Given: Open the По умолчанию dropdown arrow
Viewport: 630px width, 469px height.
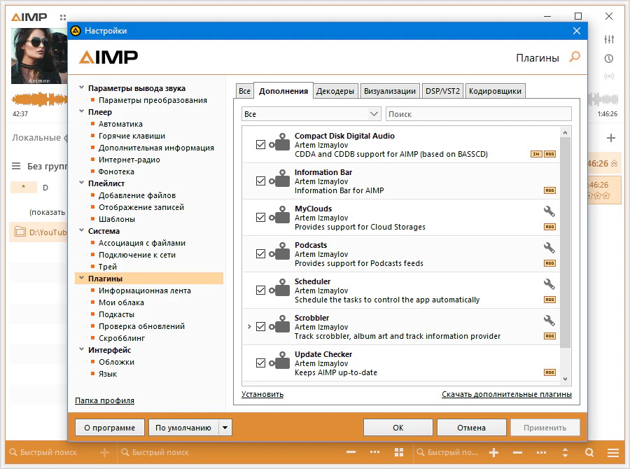Looking at the screenshot, I should click(225, 428).
